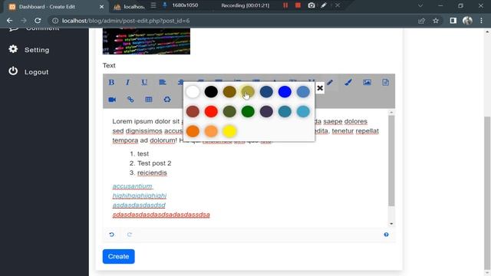Open the Setting gear in sidebar
491x276 pixels.
tap(13, 49)
